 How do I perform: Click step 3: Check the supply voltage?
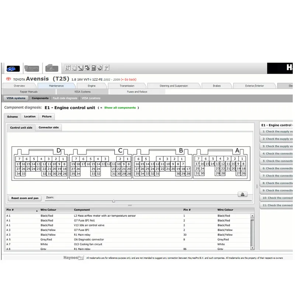coord(277,146)
